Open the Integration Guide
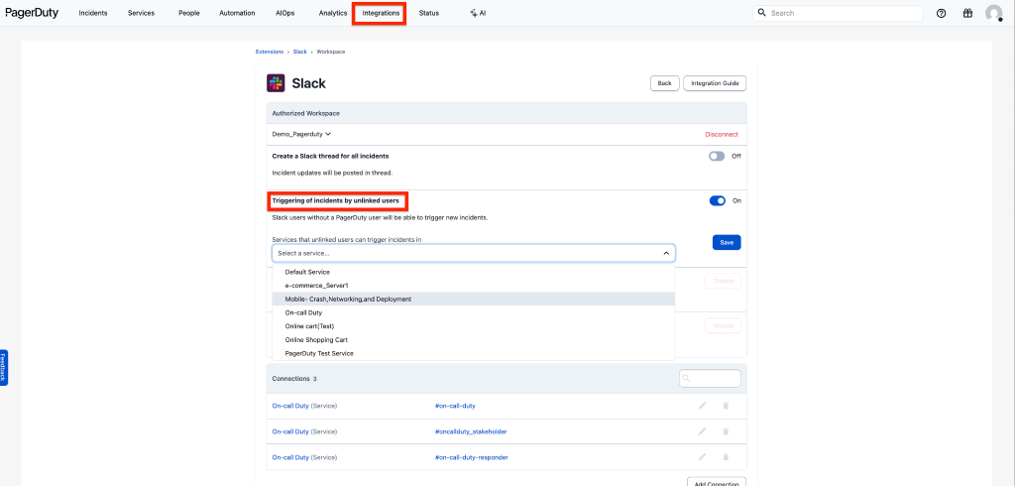This screenshot has width=1015, height=486. [715, 83]
